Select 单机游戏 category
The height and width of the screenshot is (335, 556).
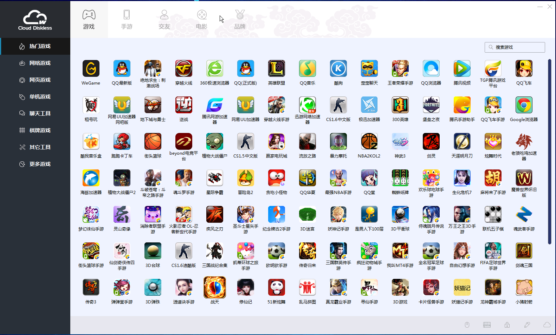pos(35,97)
